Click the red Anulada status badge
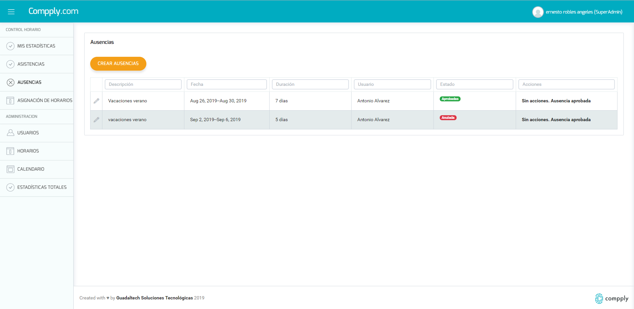This screenshot has width=634, height=309. pyautogui.click(x=448, y=118)
